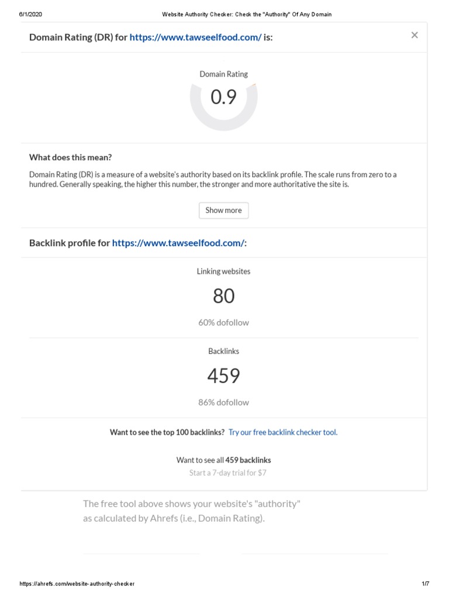Select the 86% dofollow text

pos(223,402)
